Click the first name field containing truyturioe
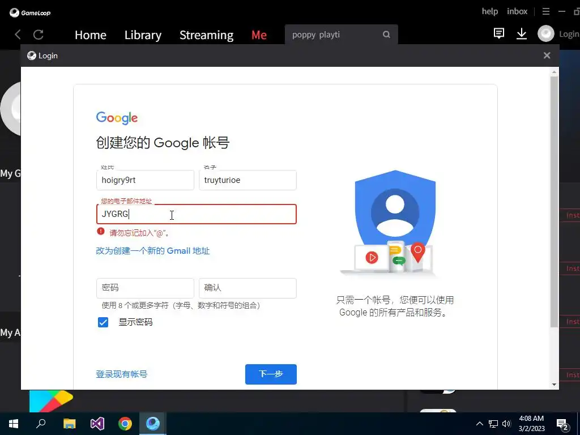This screenshot has height=435, width=580. click(x=248, y=180)
